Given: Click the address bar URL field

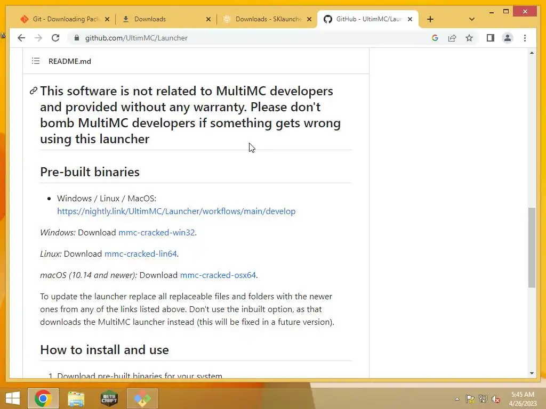Looking at the screenshot, I should [x=251, y=38].
